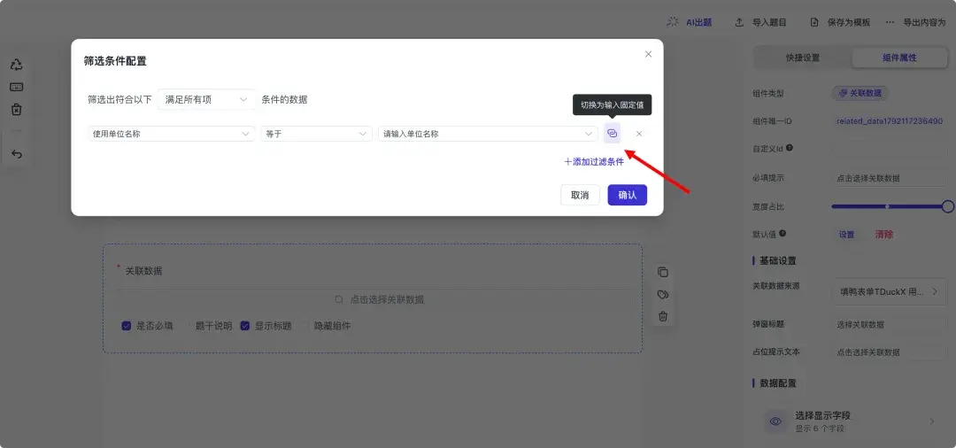Click the three-dots more icon before 导出内容为
This screenshot has height=448, width=956.
[x=890, y=22]
